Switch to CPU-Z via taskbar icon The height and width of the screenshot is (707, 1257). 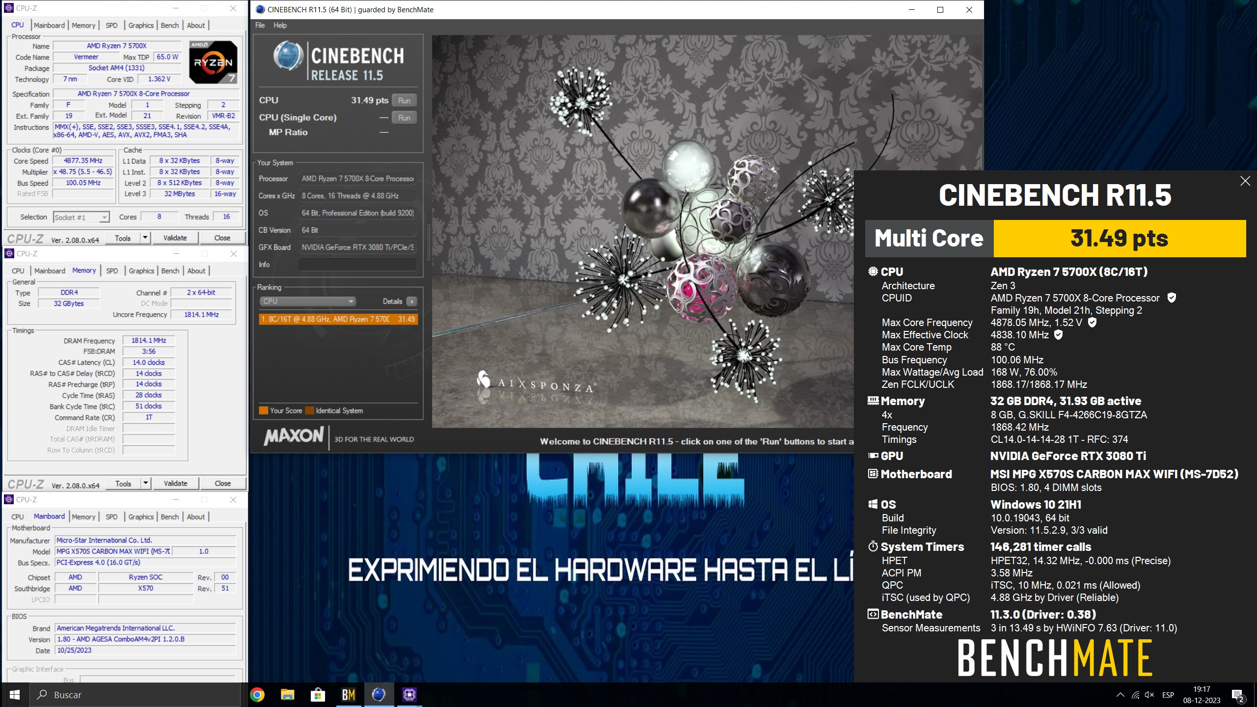pos(409,695)
